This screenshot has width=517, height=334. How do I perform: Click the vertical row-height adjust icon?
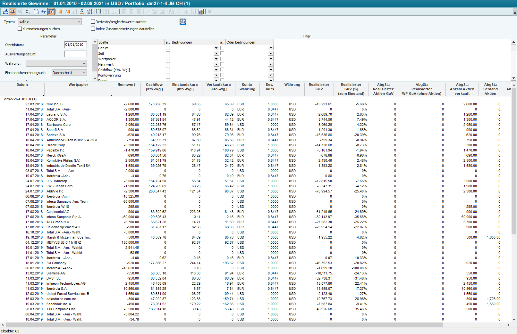27,12
